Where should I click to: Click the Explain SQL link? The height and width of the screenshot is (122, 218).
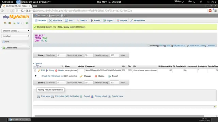coord(179,45)
